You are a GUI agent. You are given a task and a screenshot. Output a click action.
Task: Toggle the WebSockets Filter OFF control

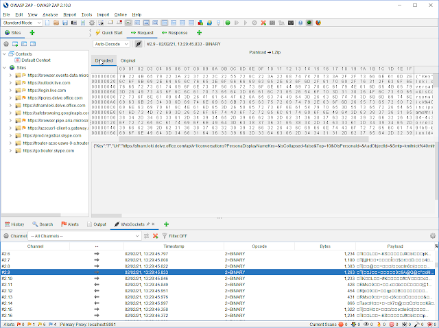(x=174, y=236)
